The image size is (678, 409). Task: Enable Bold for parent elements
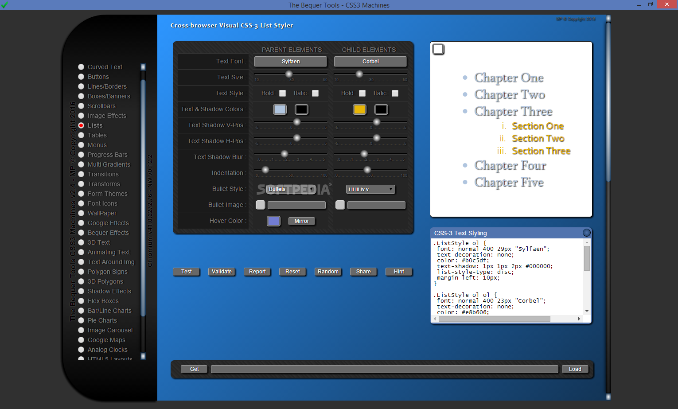pyautogui.click(x=283, y=93)
